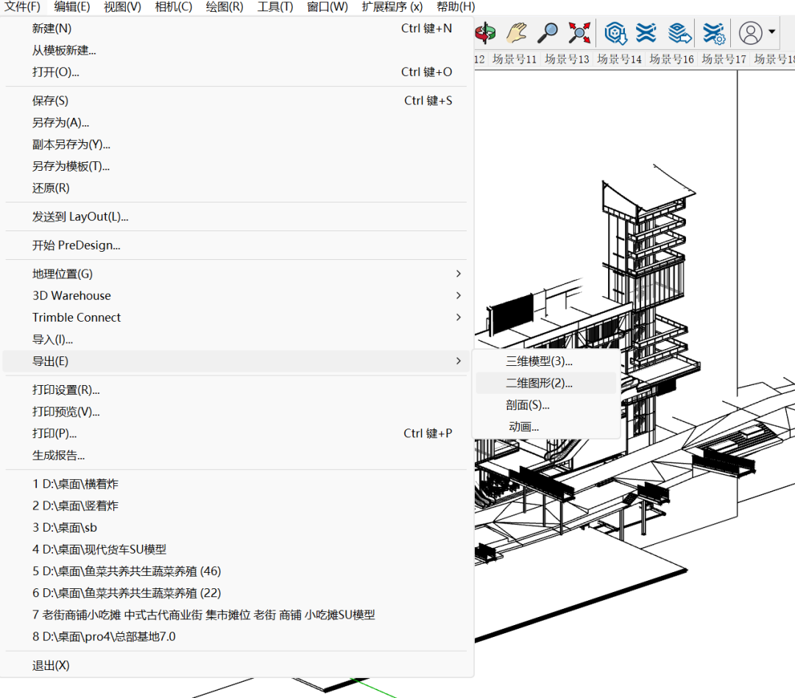
Task: Open the 工具(T) menu
Action: [275, 7]
